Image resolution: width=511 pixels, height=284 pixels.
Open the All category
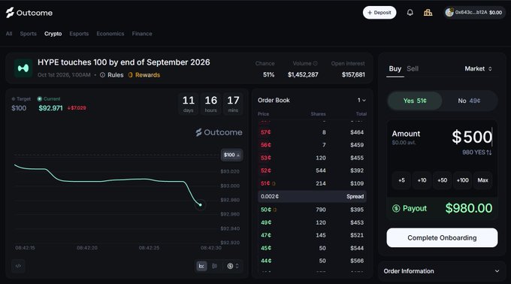pyautogui.click(x=9, y=34)
